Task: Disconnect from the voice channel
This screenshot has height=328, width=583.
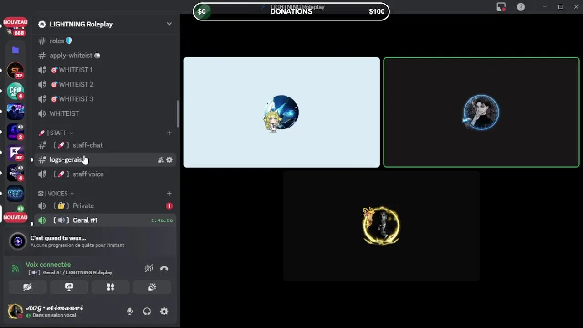Action: [164, 268]
